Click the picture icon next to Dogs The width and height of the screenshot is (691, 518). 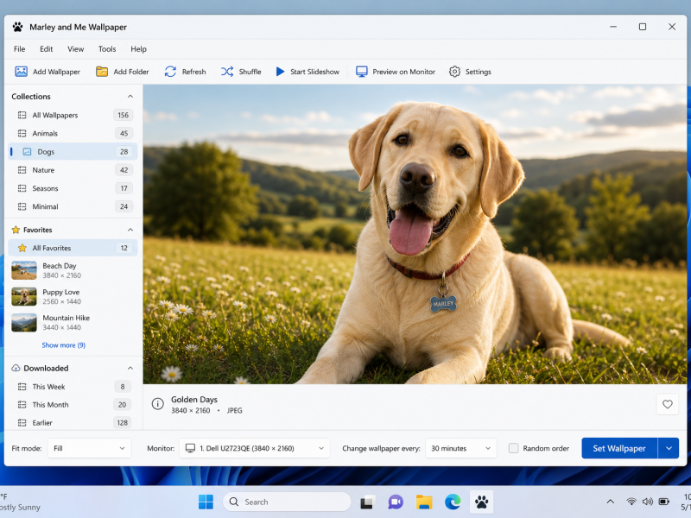click(27, 152)
